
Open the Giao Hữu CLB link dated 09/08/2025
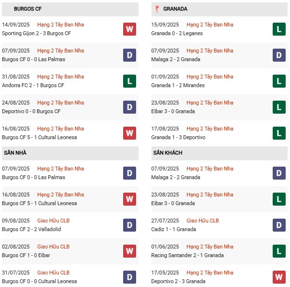coord(53,221)
